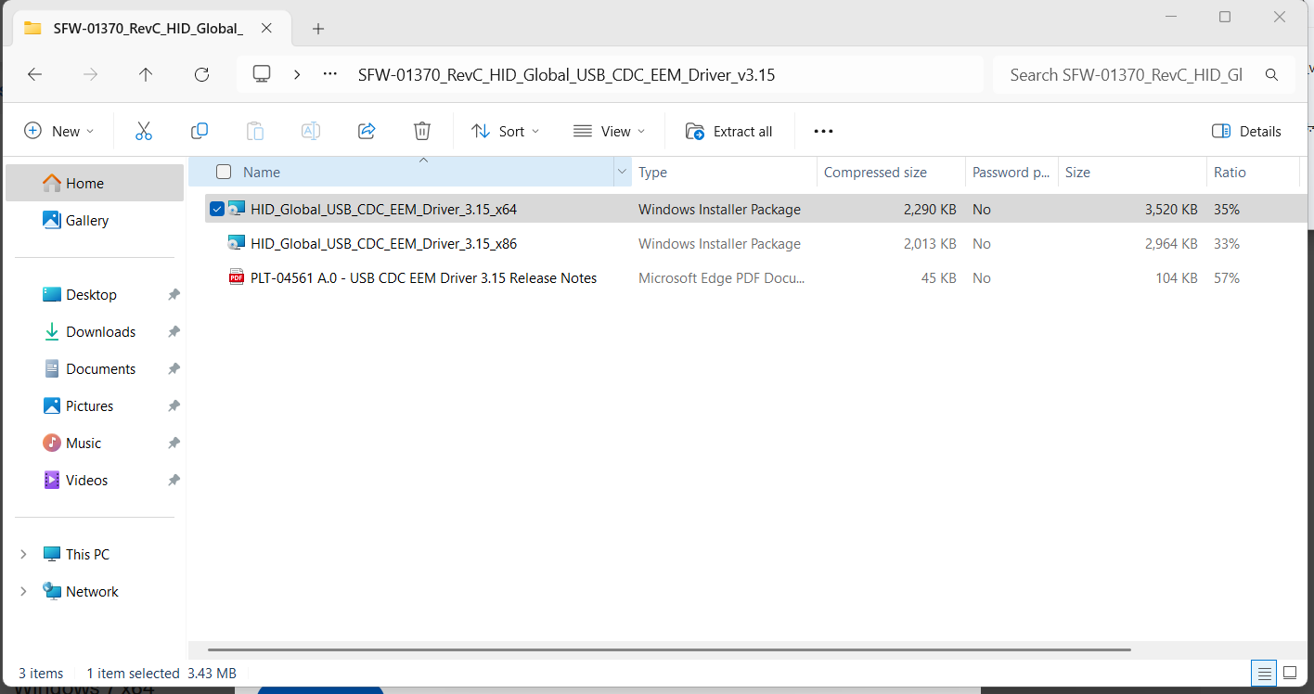Click the x86 installer package file icon
The image size is (1314, 694).
236,244
